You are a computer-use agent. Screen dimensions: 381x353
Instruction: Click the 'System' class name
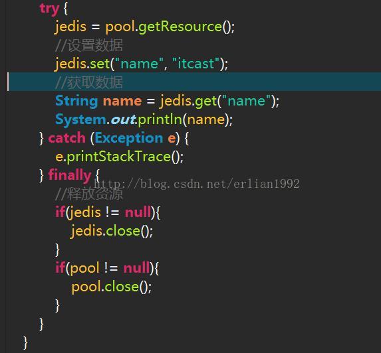coord(80,119)
